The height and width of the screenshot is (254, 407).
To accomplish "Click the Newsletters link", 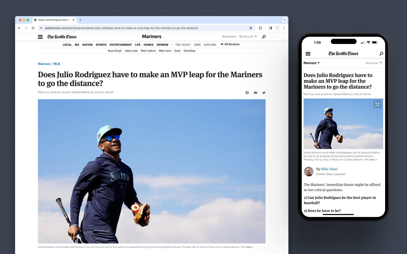I will pyautogui.click(x=229, y=37).
